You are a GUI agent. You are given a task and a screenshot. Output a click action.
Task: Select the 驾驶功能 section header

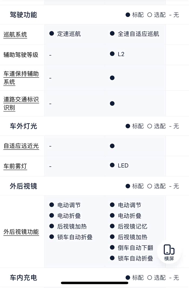23,15
